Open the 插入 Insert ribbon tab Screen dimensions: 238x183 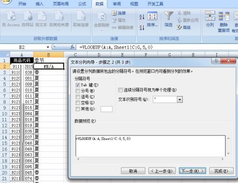point(39,4)
